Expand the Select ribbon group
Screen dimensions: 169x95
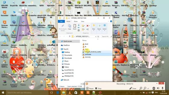coord(105,27)
